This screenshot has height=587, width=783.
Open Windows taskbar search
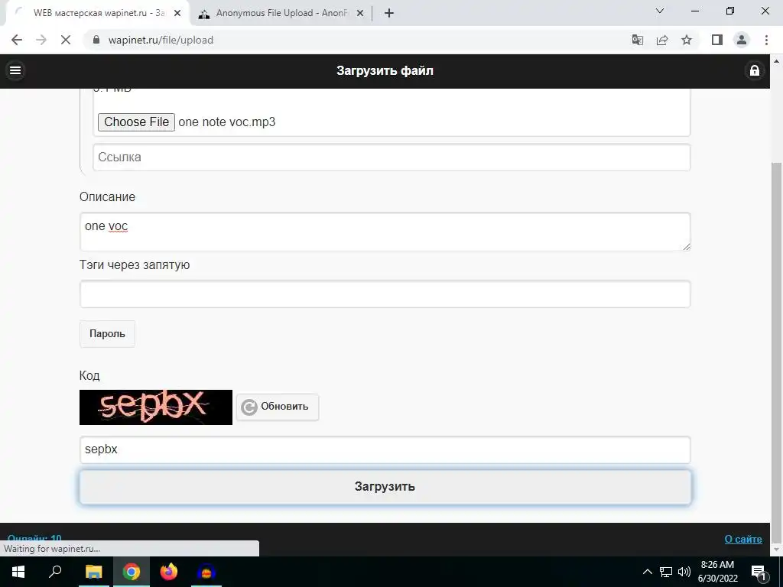(x=55, y=572)
